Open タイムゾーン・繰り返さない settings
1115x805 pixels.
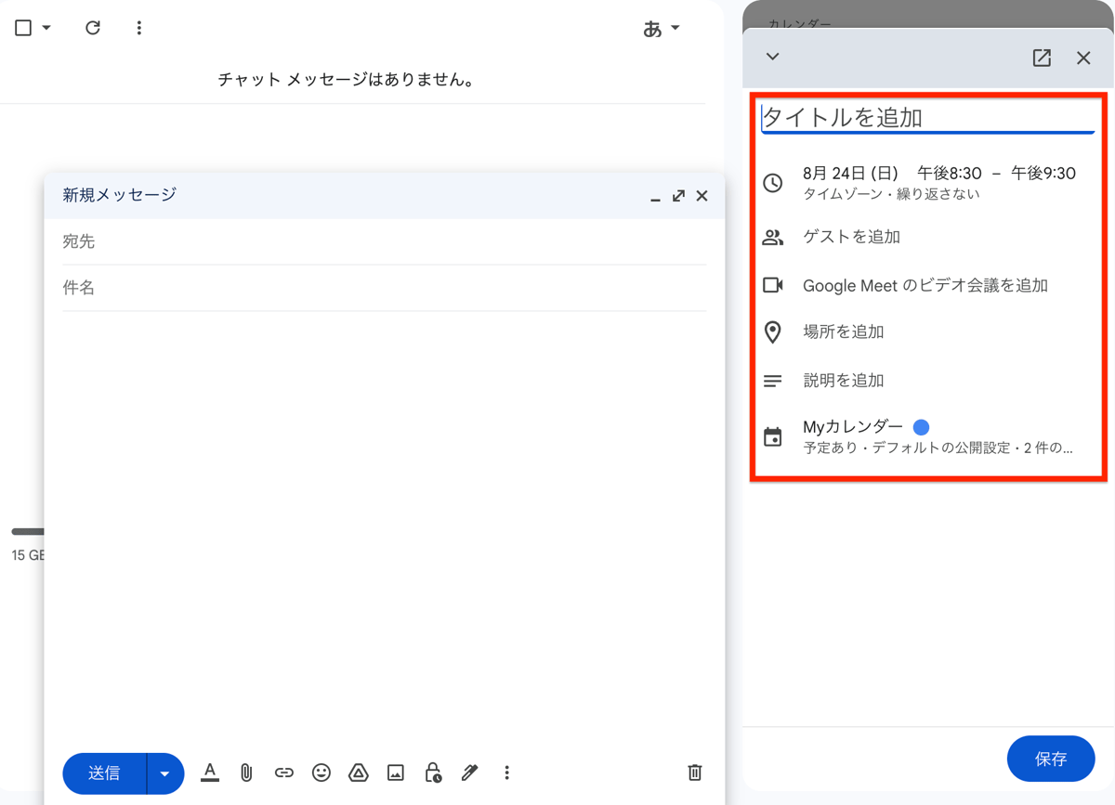pyautogui.click(x=891, y=194)
